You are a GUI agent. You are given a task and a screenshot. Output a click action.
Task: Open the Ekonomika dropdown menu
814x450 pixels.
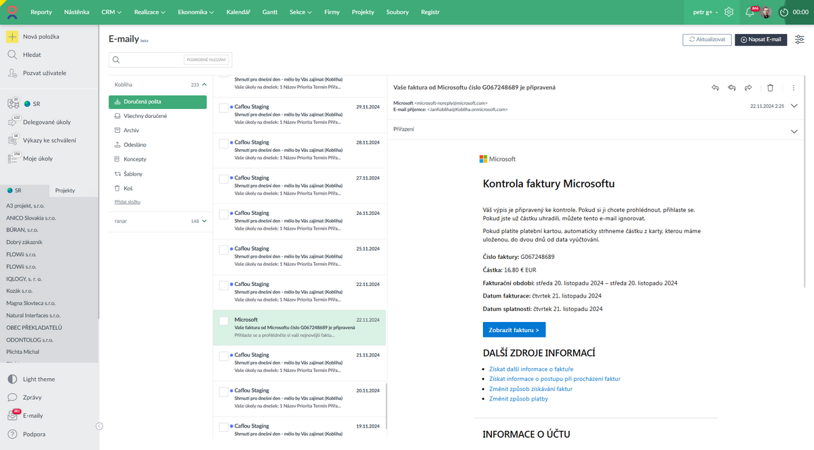click(195, 12)
